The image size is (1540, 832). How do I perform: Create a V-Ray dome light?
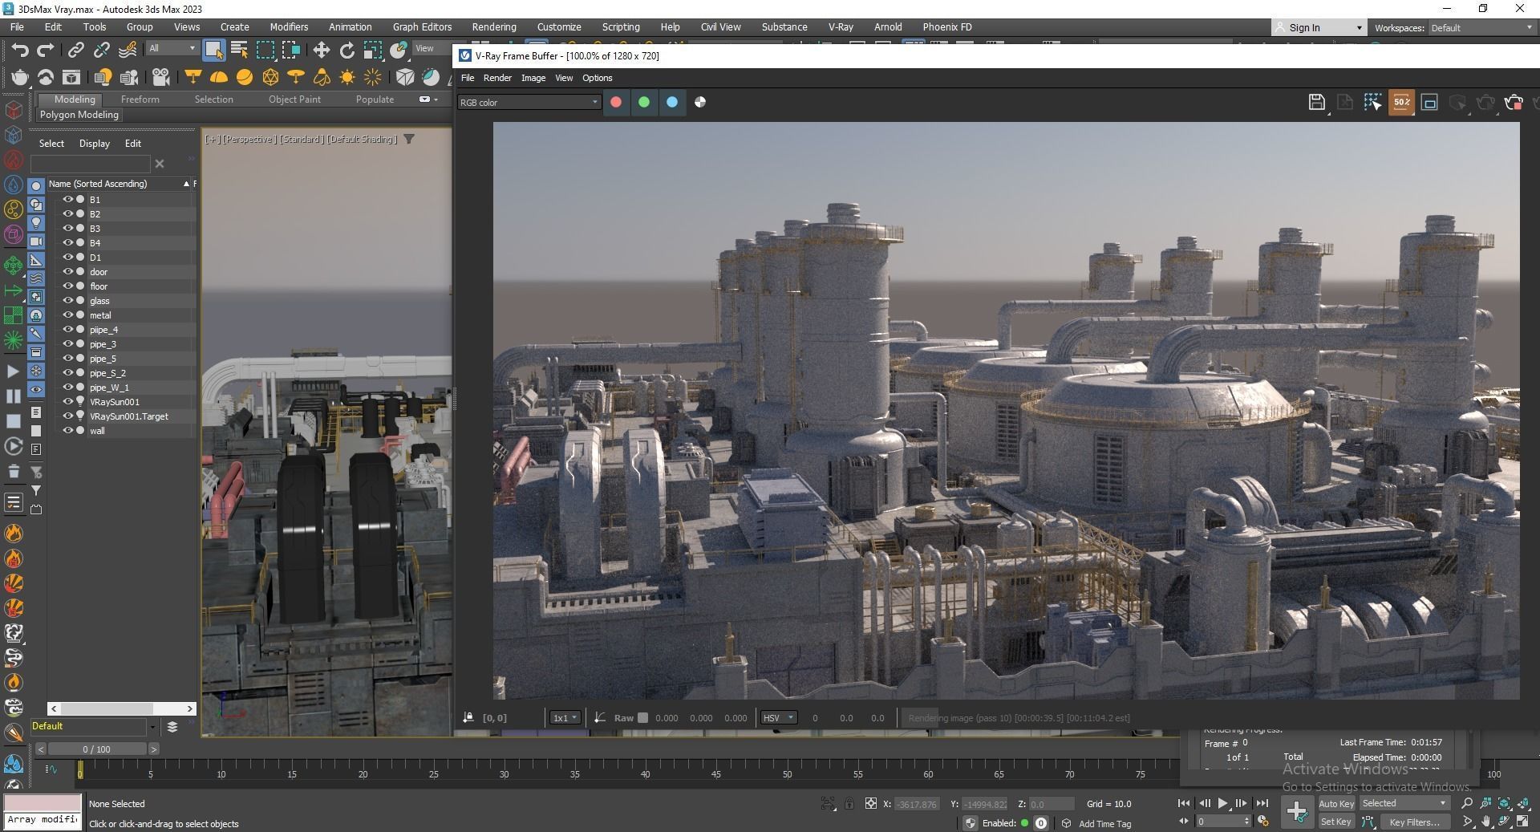point(219,77)
